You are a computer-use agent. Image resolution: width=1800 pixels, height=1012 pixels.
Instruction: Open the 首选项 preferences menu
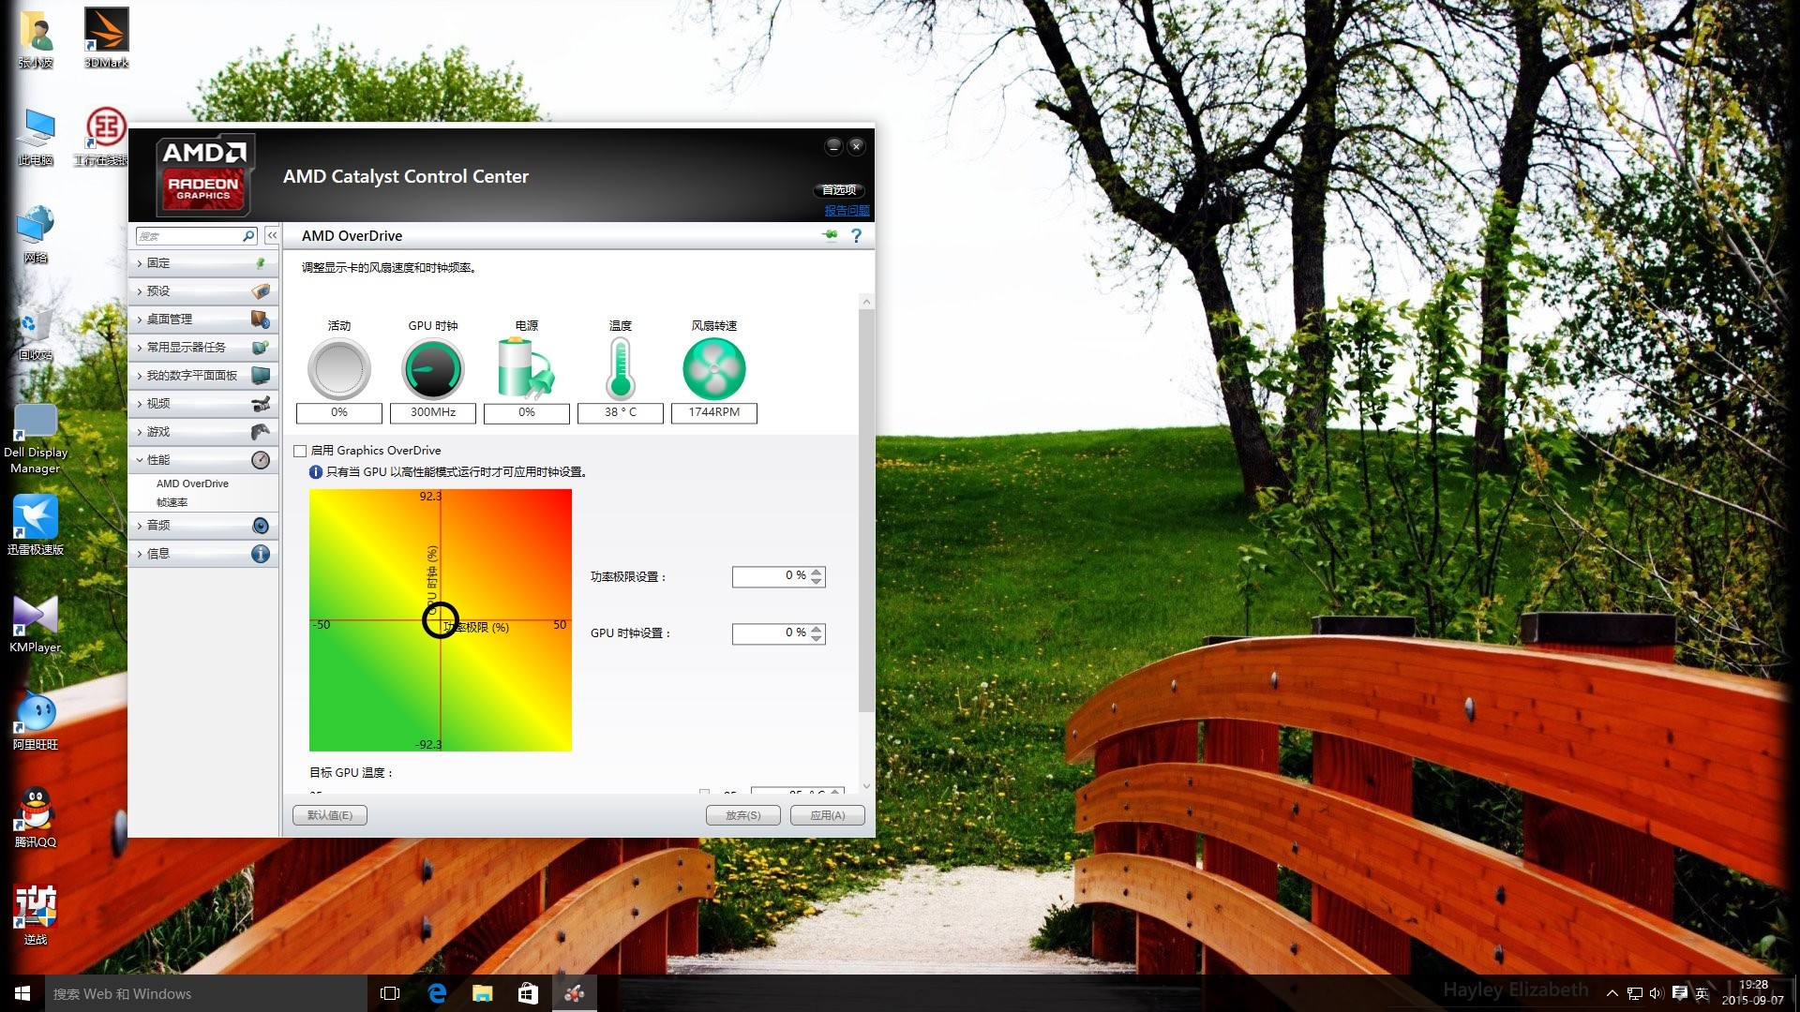point(839,190)
